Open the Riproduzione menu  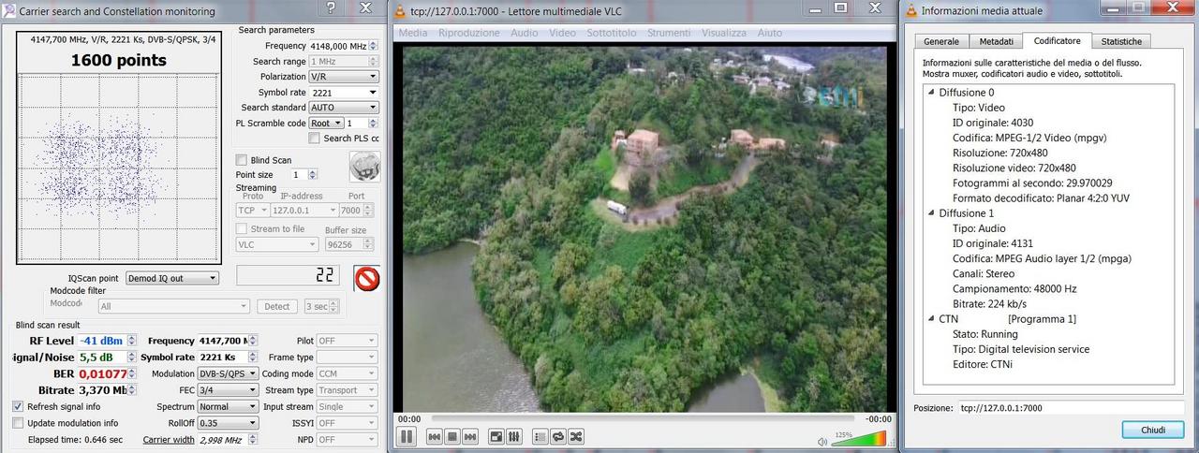(469, 33)
